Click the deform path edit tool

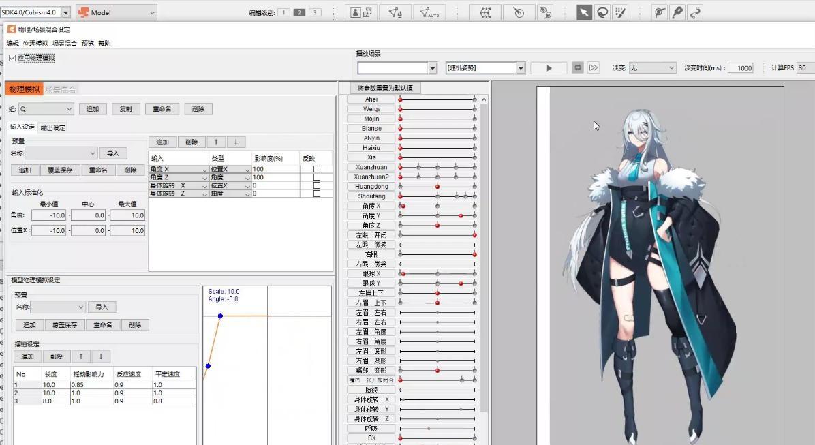point(696,12)
